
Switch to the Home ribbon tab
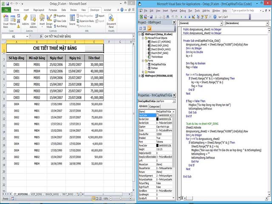tap(17, 10)
